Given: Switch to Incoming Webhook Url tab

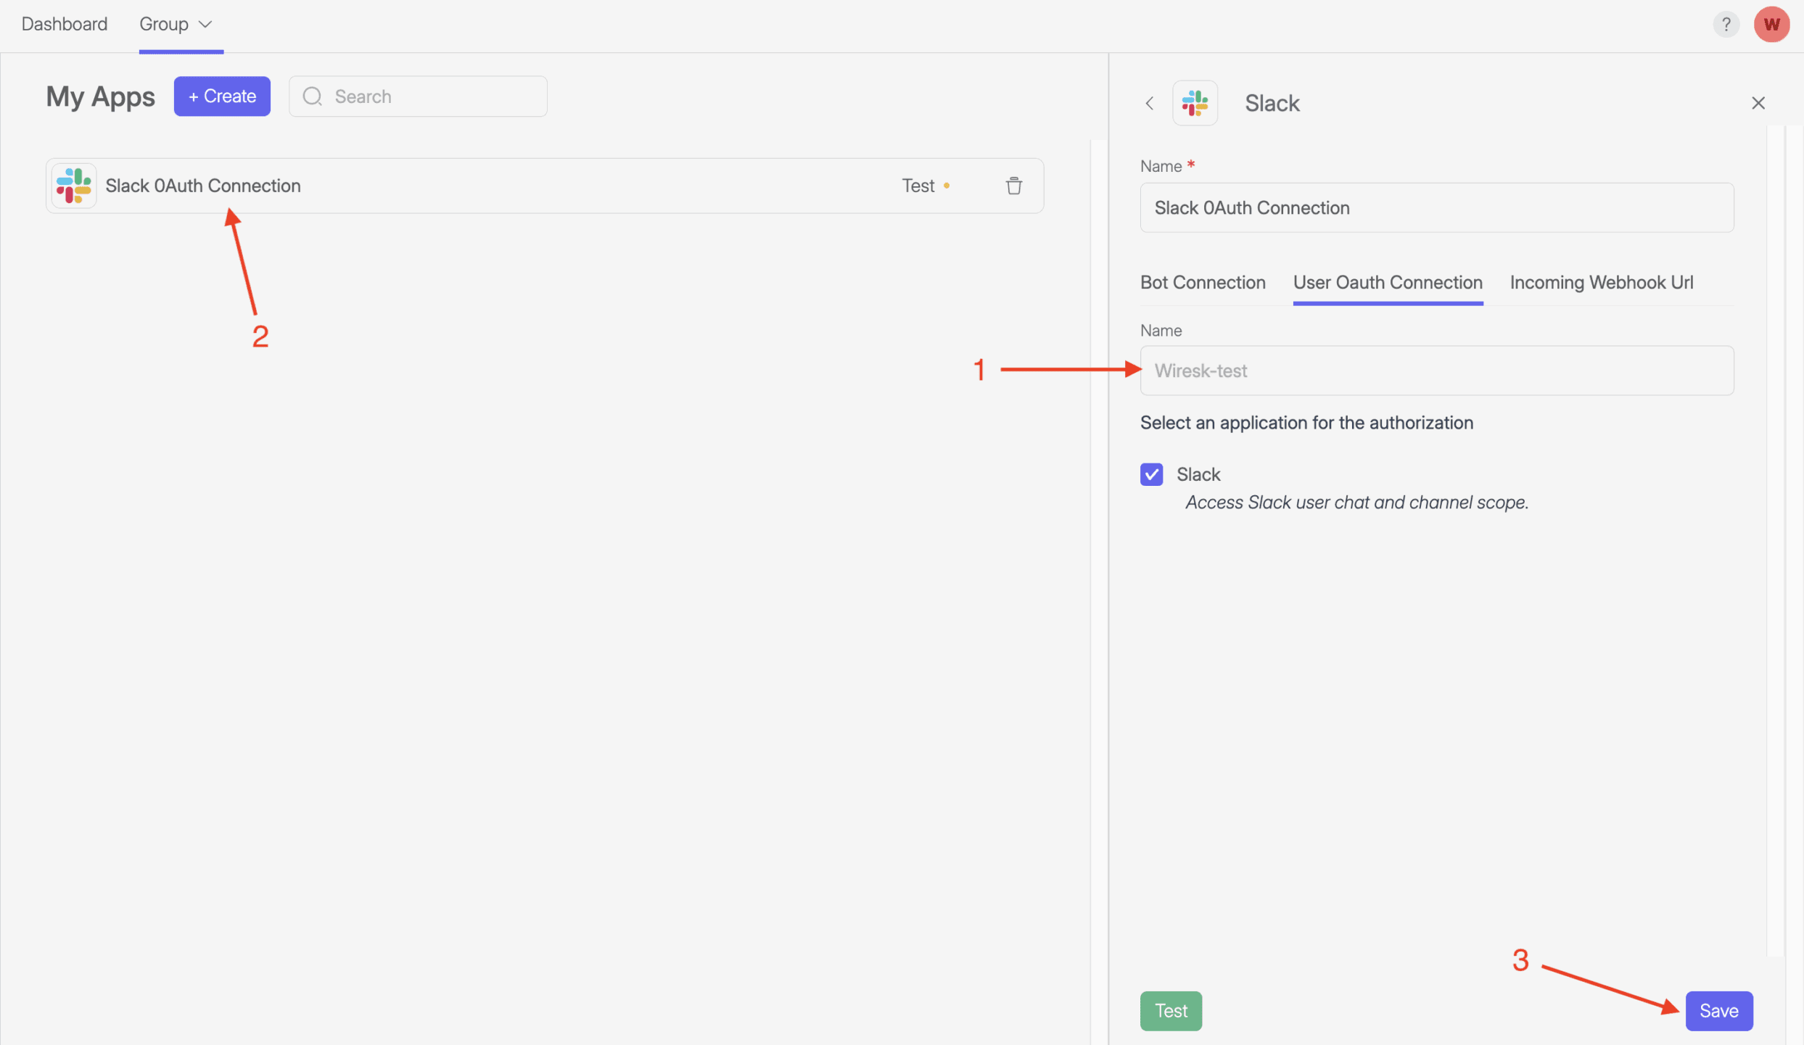Looking at the screenshot, I should pyautogui.click(x=1601, y=282).
